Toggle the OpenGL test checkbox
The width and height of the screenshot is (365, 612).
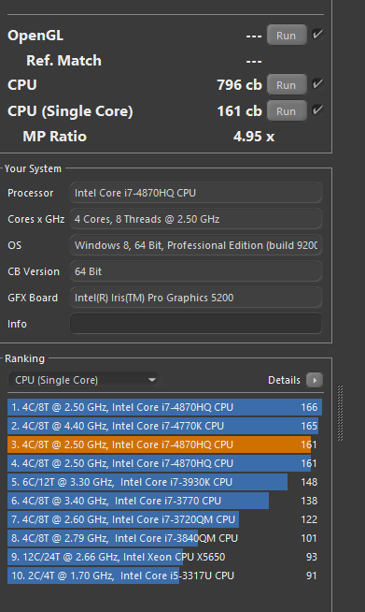tap(317, 35)
